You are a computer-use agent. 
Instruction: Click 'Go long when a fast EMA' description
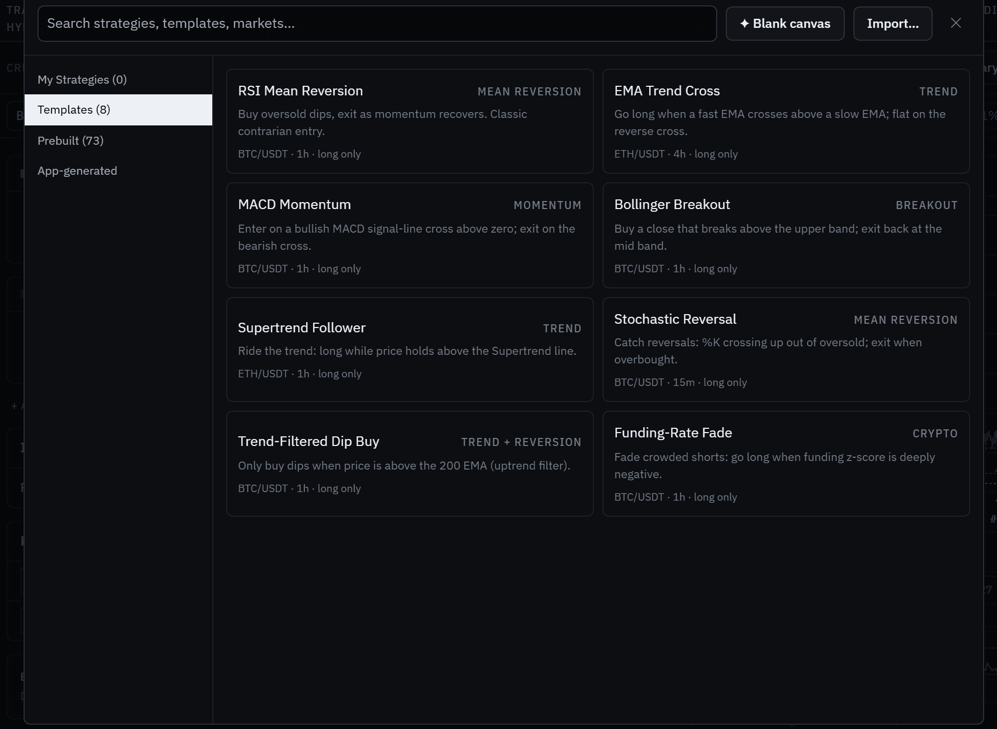tap(780, 123)
